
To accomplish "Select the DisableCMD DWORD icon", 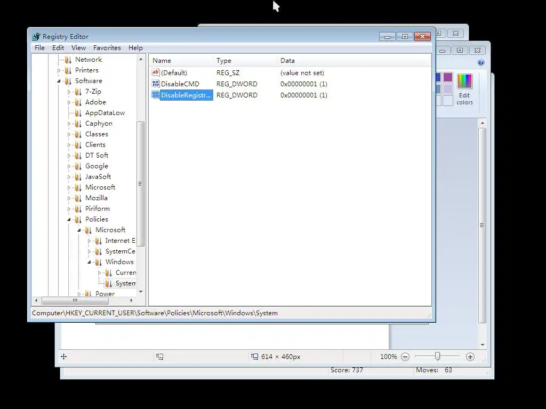I will (156, 84).
